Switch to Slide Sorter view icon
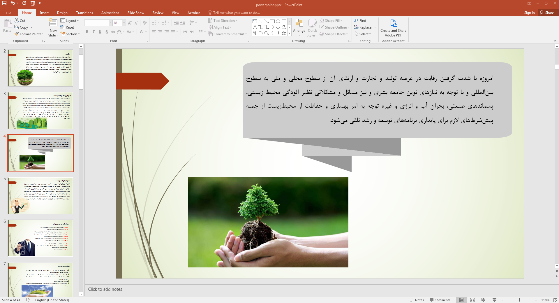The width and height of the screenshot is (559, 303). (x=472, y=300)
